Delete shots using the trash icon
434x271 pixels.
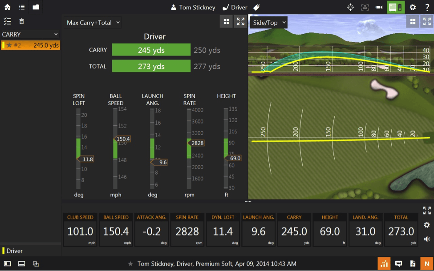20,21
